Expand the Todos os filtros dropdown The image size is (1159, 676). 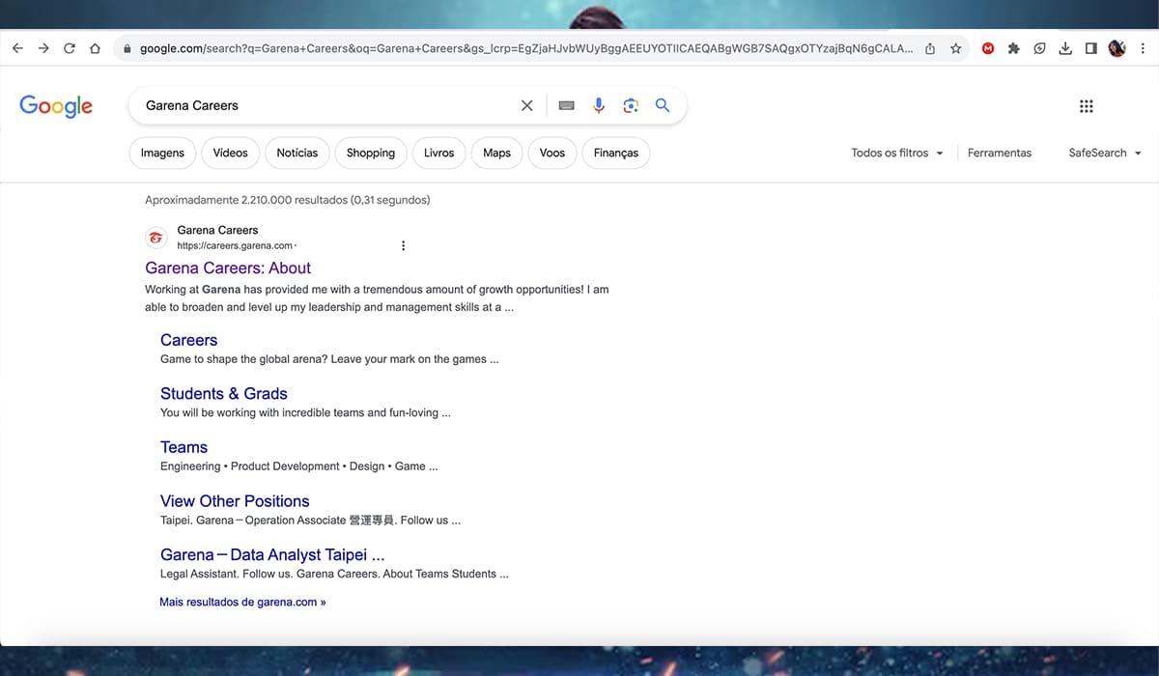point(897,153)
